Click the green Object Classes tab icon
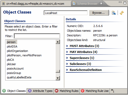 point(4,91)
